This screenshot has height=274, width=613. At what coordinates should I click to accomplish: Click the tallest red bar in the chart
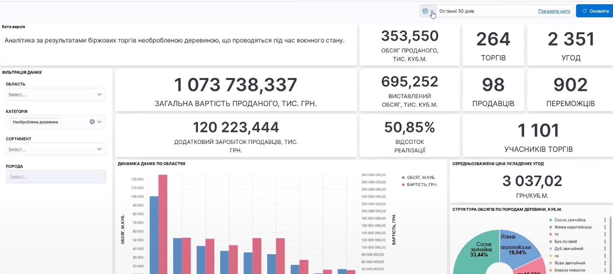(163, 224)
